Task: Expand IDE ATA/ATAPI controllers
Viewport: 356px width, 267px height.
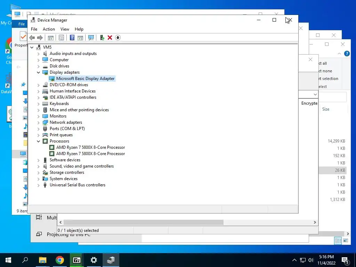Action: coord(38,97)
